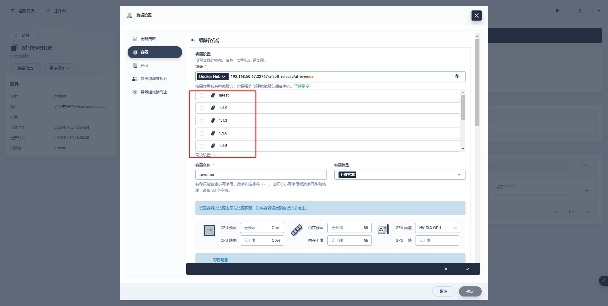The height and width of the screenshot is (306, 608).
Task: Go to the previous page arrow
Action: (x=557, y=212)
